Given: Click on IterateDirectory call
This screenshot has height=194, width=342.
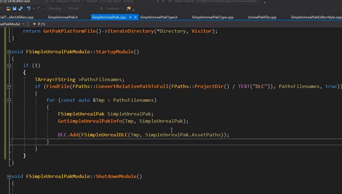Looking at the screenshot, I should coord(130,31).
